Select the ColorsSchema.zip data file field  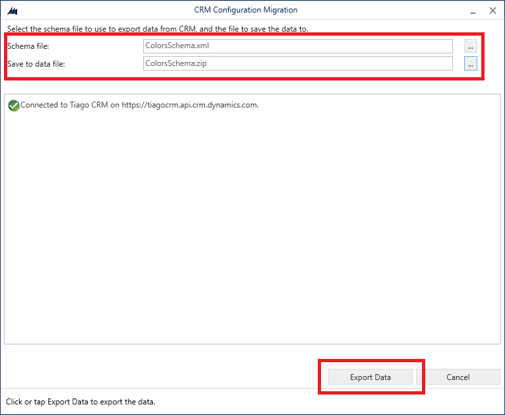pyautogui.click(x=297, y=63)
